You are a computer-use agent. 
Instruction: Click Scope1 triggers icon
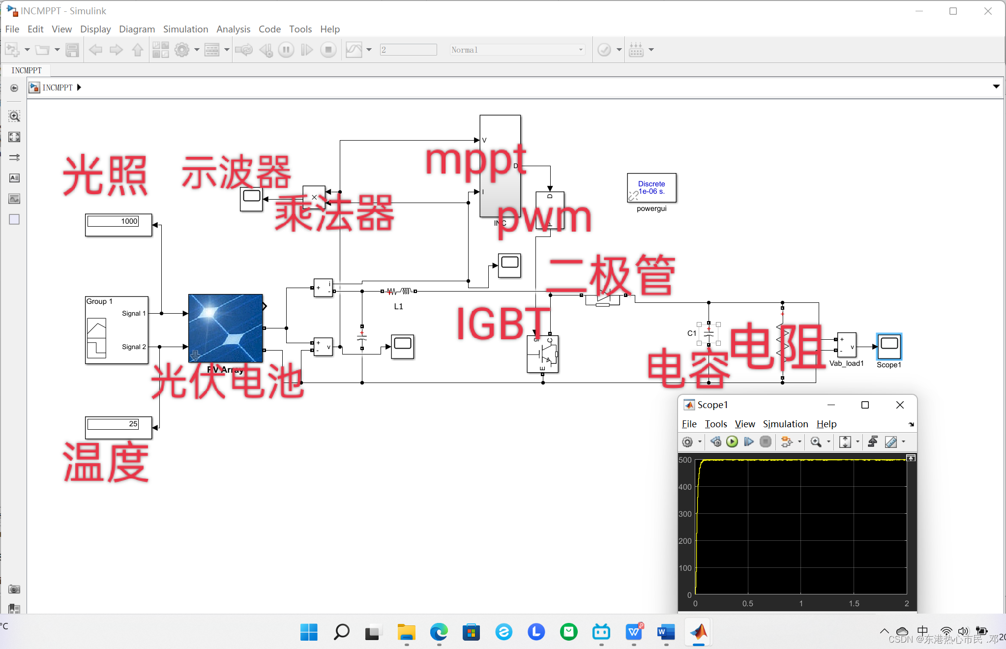[x=873, y=442]
